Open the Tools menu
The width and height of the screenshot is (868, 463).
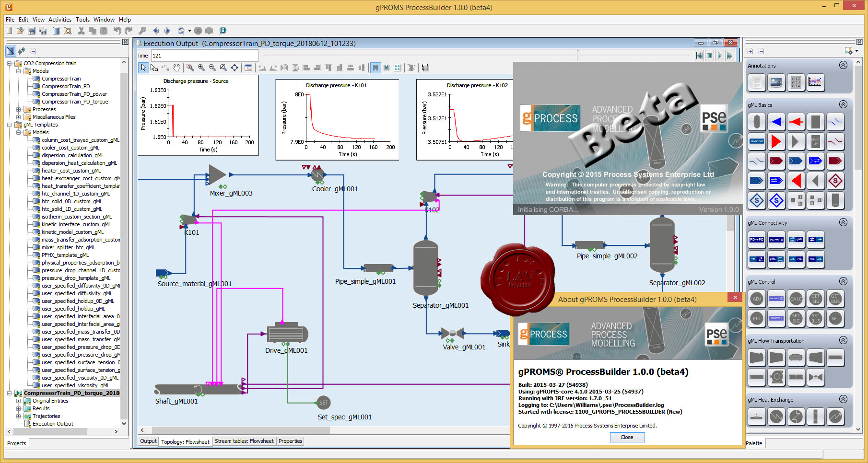point(82,20)
